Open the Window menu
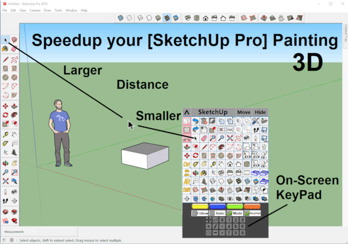The image size is (348, 244). (71, 10)
